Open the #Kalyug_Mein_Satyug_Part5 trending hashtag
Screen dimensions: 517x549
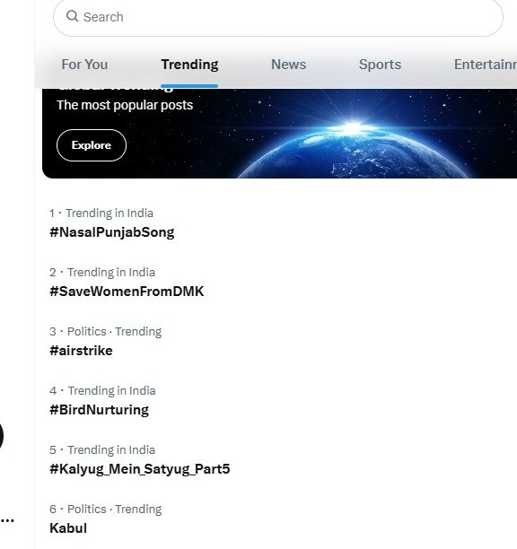click(139, 469)
